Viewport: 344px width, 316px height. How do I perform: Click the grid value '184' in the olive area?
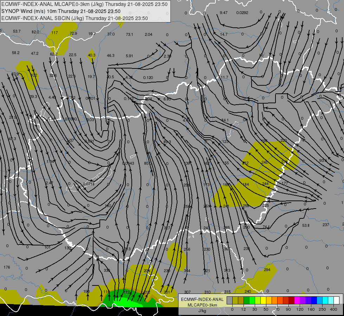pos(246,184)
